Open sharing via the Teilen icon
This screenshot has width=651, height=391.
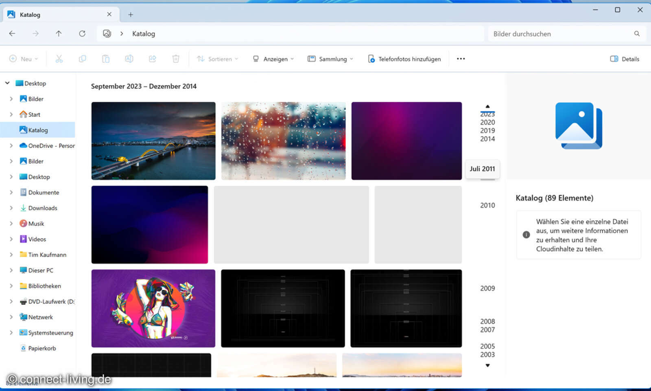pos(152,58)
